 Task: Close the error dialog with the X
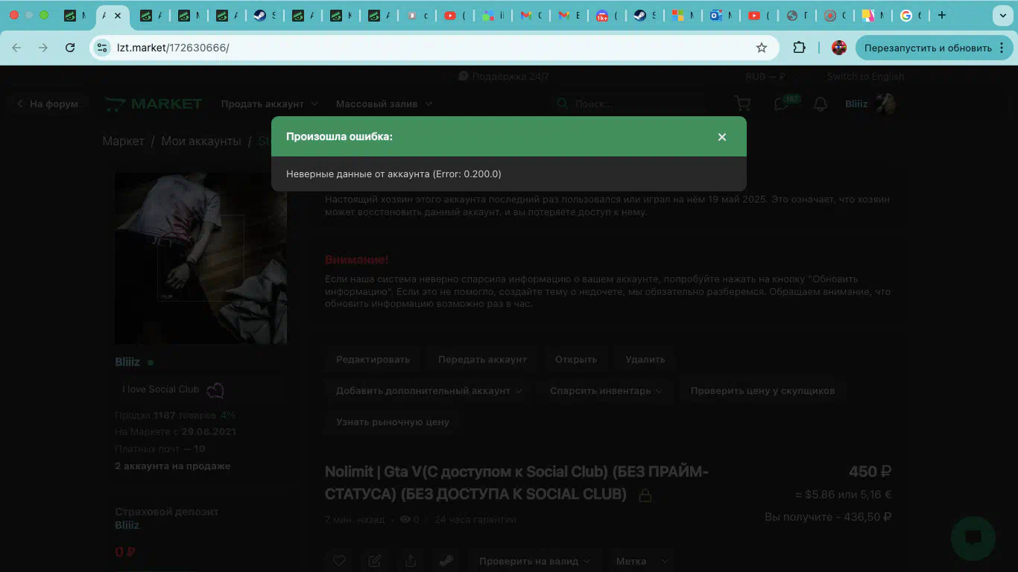point(721,137)
